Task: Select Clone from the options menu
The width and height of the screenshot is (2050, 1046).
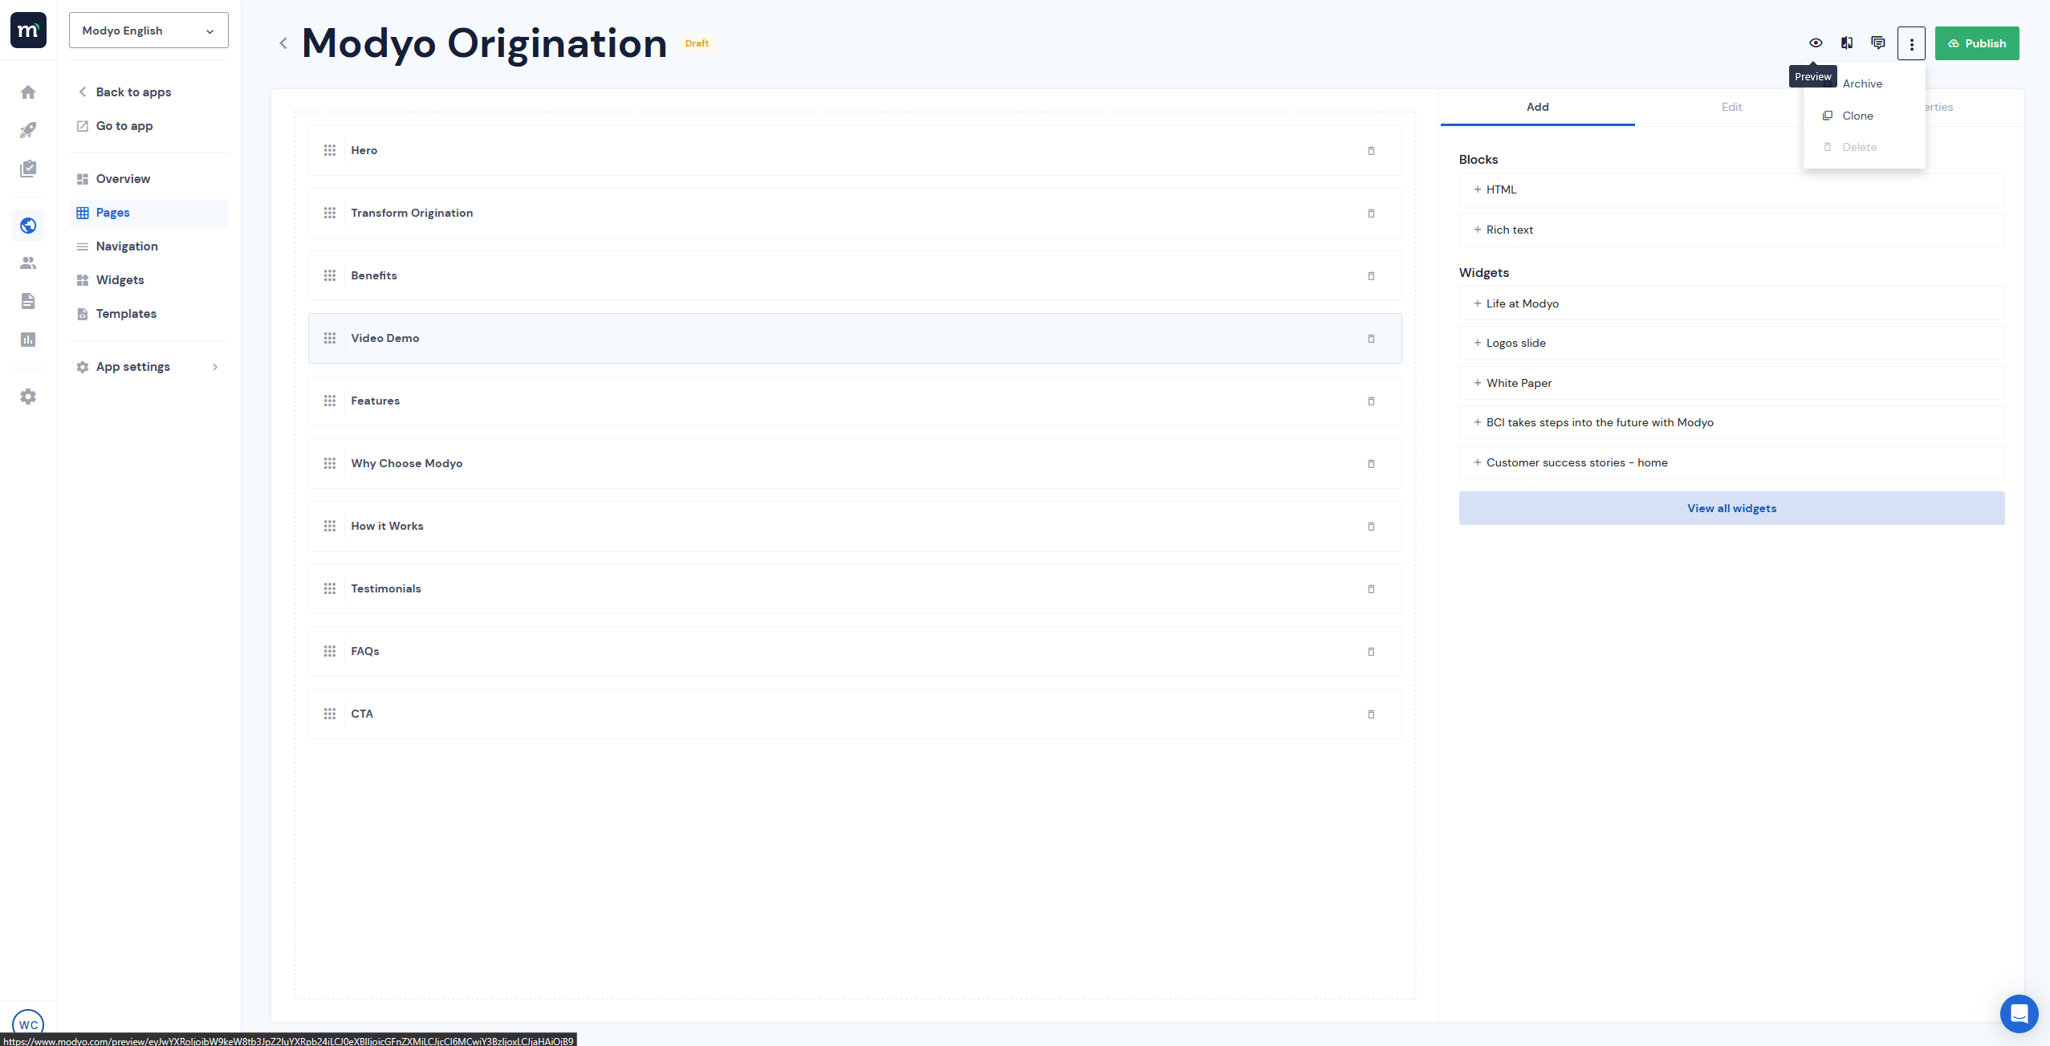Action: click(x=1857, y=116)
